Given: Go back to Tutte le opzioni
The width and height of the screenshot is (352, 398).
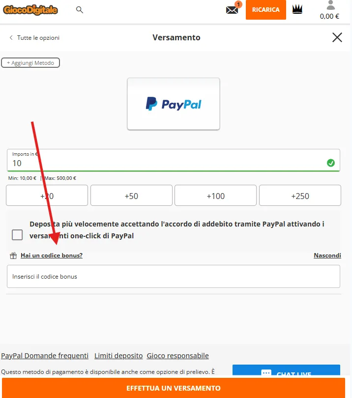Looking at the screenshot, I should pyautogui.click(x=34, y=38).
